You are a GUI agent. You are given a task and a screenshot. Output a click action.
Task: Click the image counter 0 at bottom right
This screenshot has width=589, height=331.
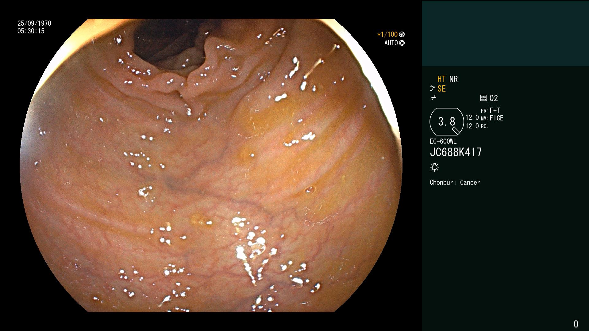[576, 324]
